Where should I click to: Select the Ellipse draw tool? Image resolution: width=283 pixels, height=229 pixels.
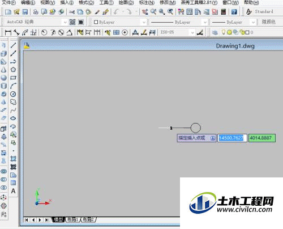[13, 118]
